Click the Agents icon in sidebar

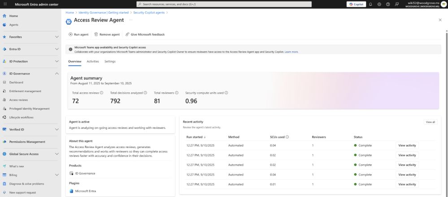click(x=4, y=25)
